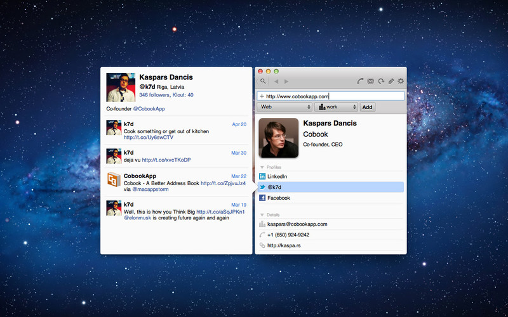Screen dimensions: 508x317
Task: Click the pencil edit icon
Action: tap(391, 81)
